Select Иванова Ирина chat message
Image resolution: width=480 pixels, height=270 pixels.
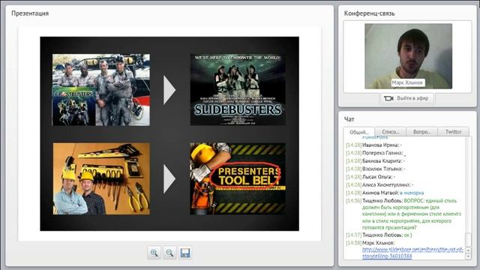374,145
